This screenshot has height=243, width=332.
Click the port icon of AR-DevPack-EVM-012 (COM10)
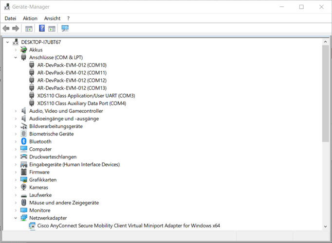pyautogui.click(x=32, y=65)
